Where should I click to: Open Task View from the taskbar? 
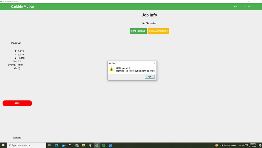(50, 145)
